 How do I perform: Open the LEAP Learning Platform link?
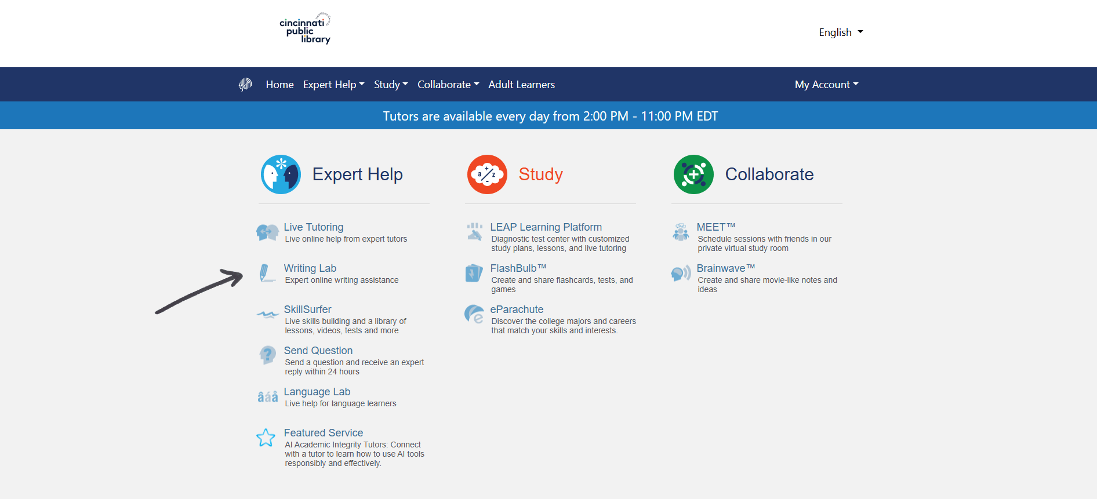tap(546, 227)
